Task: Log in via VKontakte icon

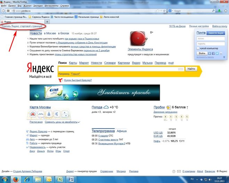Action: (x=210, y=53)
